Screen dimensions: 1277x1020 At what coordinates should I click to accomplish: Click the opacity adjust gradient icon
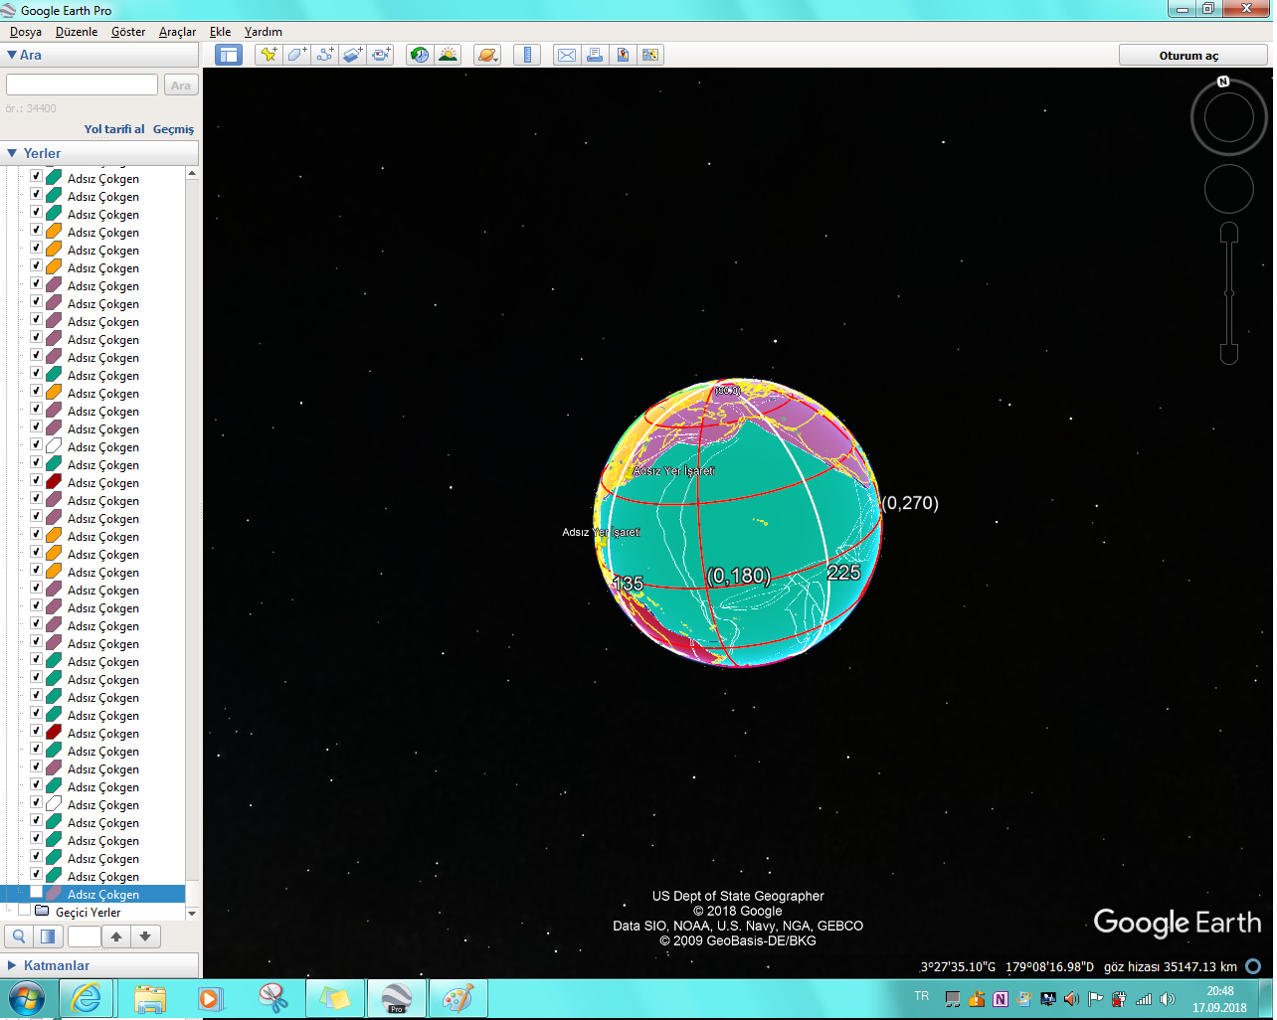click(48, 936)
